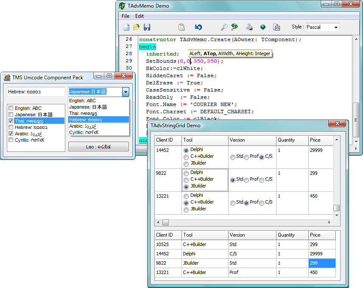363x288 pixels.
Task: Check the English: ABC checkbox
Action: click(11, 108)
